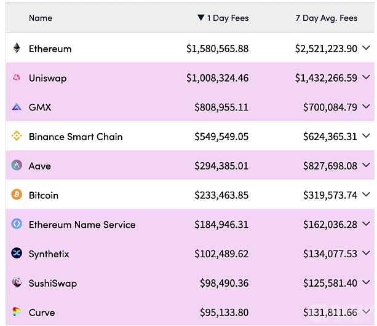Click the Ethereum Name Service logo icon
This screenshot has width=377, height=326.
(17, 223)
